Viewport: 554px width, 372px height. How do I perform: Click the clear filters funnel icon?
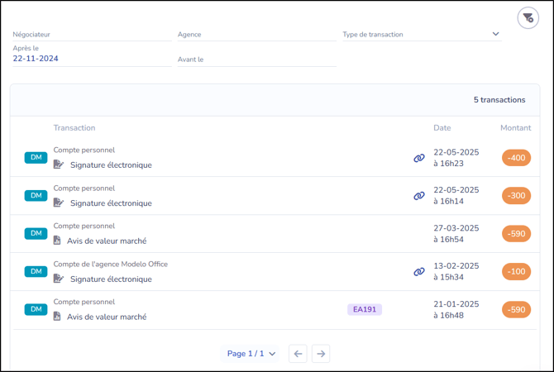tap(528, 17)
